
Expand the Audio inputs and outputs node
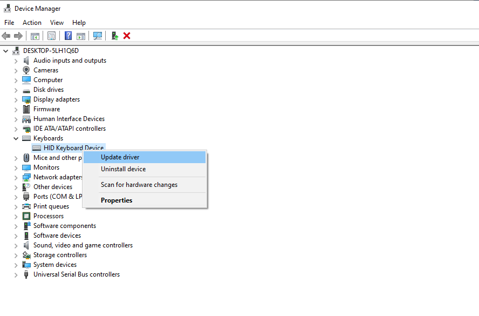pyautogui.click(x=16, y=60)
